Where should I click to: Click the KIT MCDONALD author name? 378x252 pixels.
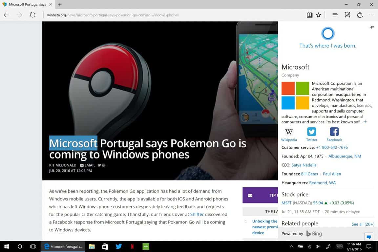63,165
